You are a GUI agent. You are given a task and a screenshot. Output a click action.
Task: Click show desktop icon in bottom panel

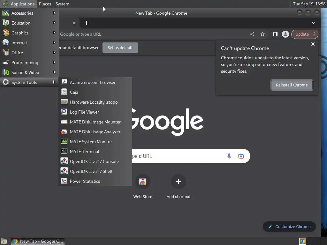(4, 241)
